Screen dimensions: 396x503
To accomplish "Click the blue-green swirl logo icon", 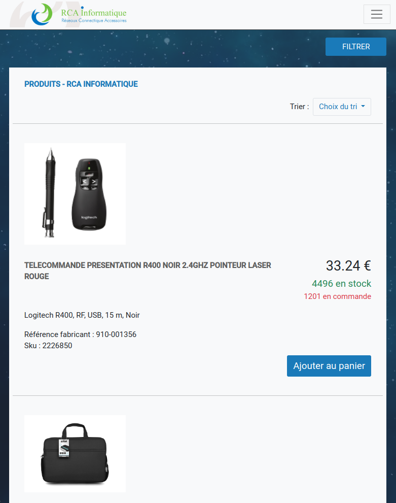I will 42,14.
